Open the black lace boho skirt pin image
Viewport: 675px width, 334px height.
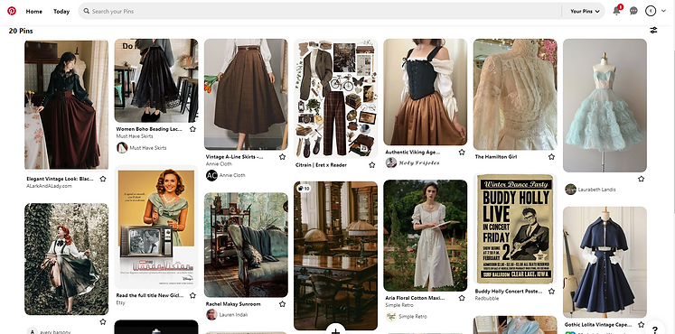pos(156,80)
